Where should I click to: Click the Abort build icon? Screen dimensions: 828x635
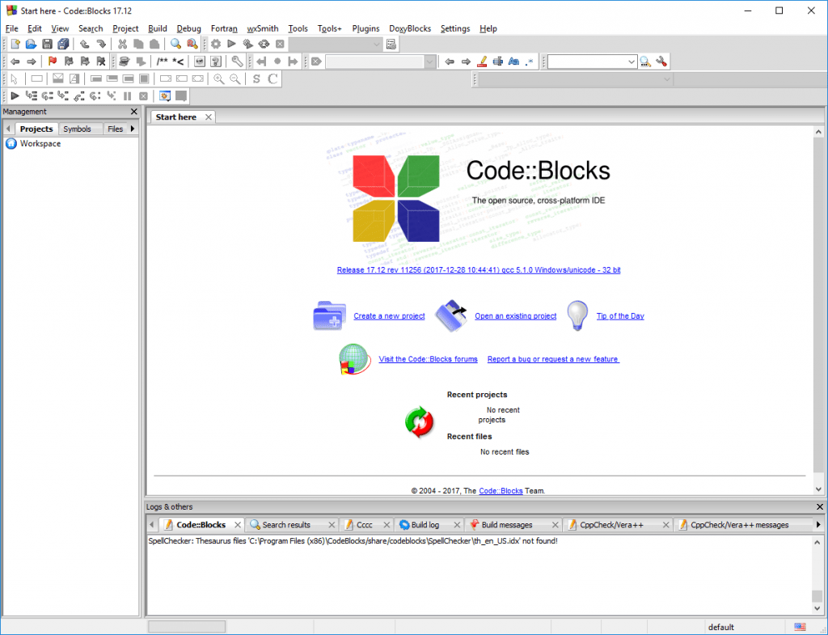[x=280, y=44]
